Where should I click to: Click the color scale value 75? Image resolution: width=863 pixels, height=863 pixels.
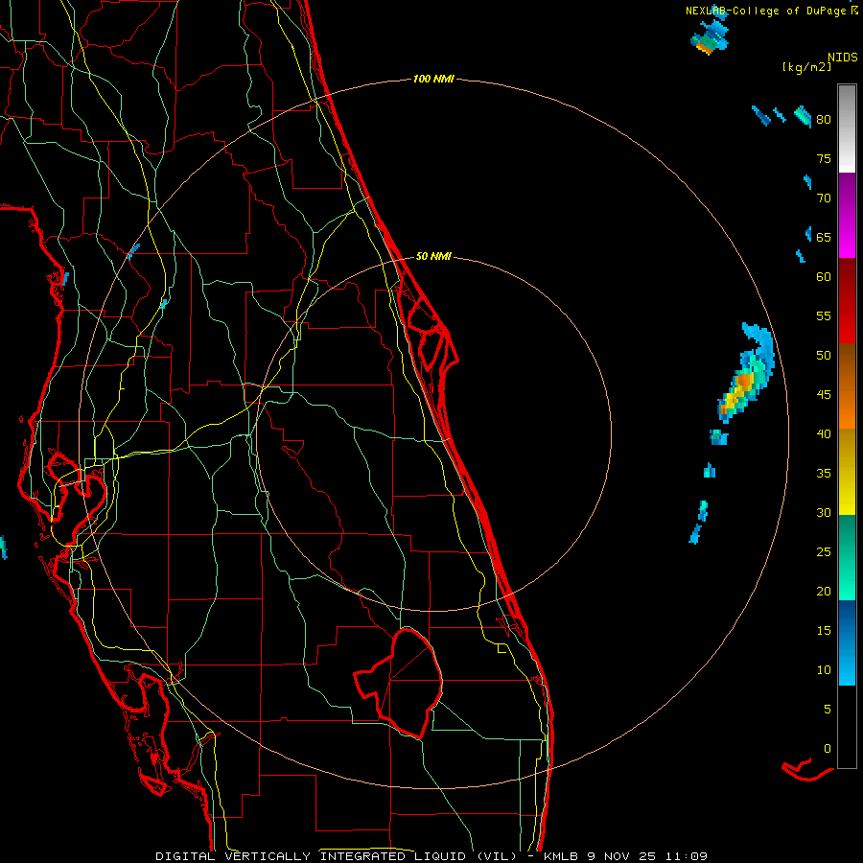click(x=824, y=158)
